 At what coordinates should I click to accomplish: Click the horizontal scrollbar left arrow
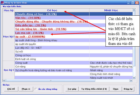[4, 80]
